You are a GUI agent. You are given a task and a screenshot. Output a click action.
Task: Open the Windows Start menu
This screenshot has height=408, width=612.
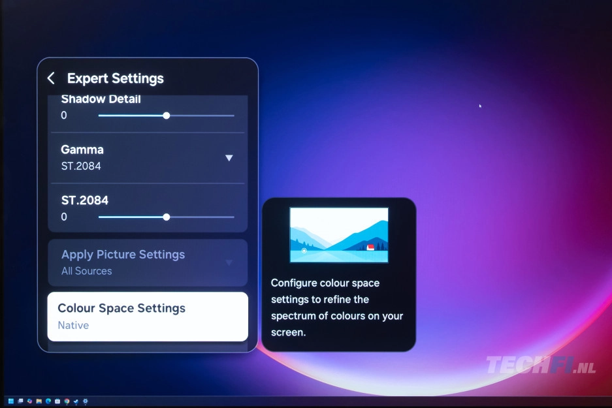pyautogui.click(x=11, y=401)
